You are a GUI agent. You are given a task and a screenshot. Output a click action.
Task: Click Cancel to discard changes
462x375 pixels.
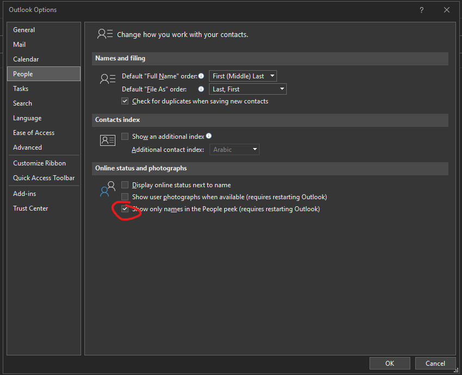pos(435,363)
